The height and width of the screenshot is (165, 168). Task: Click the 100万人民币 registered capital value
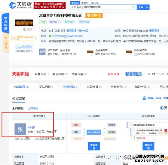47,157
